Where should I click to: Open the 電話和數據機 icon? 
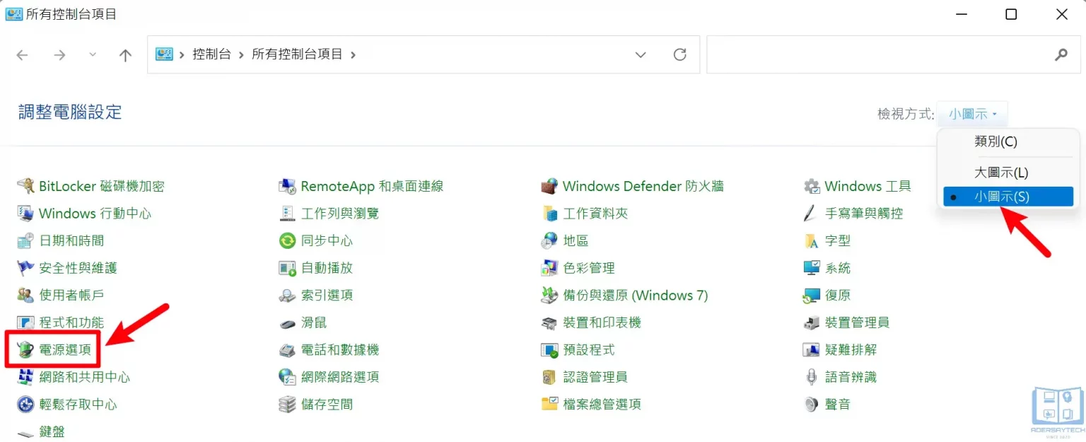(288, 349)
